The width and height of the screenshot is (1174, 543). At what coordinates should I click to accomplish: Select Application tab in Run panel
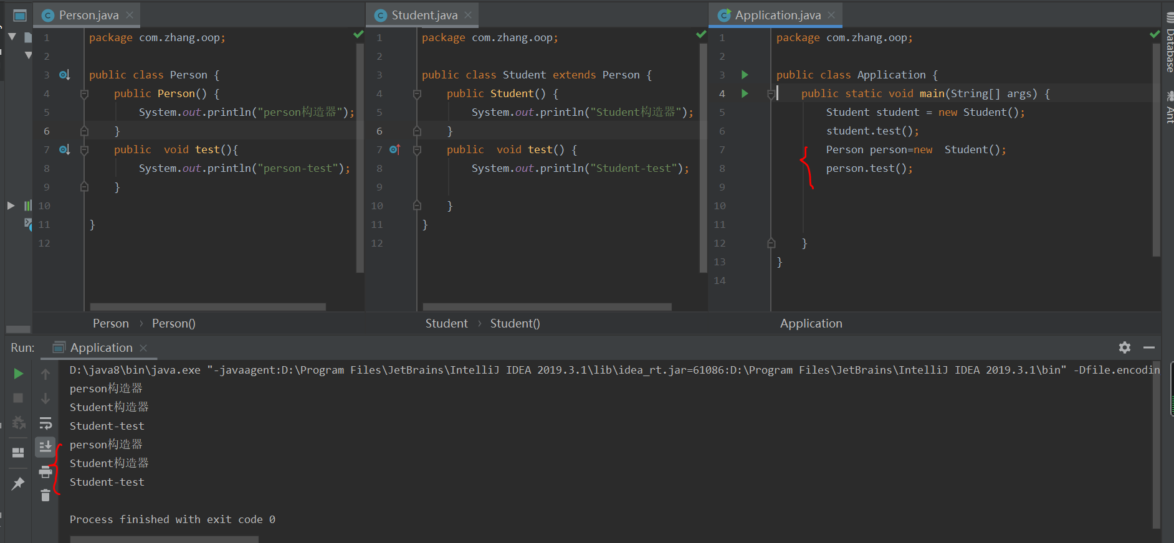(101, 347)
